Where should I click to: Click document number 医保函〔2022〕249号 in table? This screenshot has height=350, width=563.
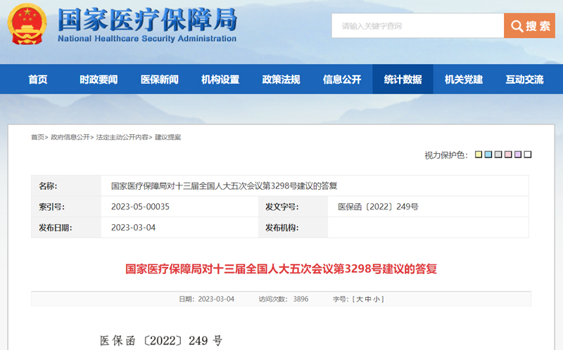click(x=378, y=207)
